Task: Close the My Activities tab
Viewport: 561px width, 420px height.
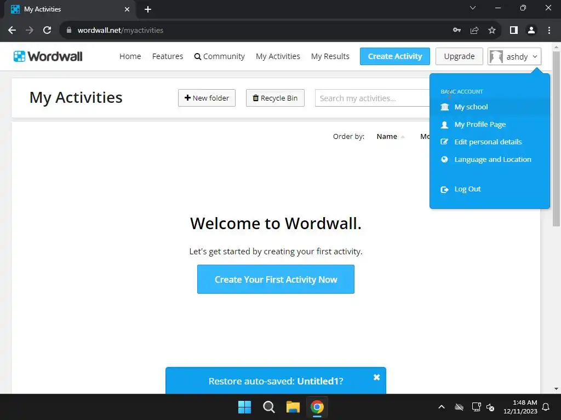Action: click(x=127, y=9)
